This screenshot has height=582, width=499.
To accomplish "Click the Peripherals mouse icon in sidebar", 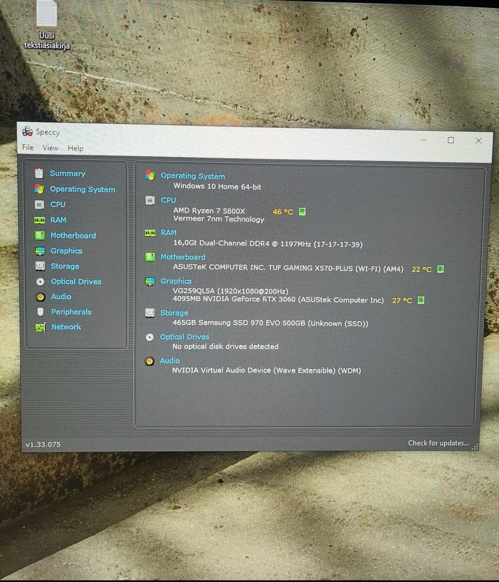I will [41, 312].
